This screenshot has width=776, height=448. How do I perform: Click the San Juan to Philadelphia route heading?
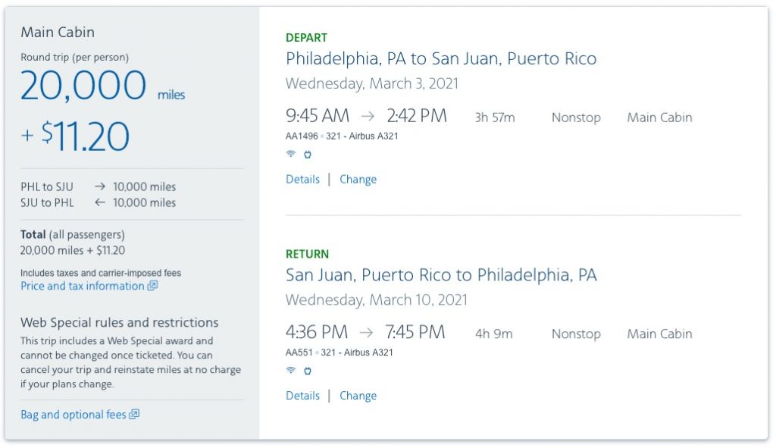click(x=441, y=274)
